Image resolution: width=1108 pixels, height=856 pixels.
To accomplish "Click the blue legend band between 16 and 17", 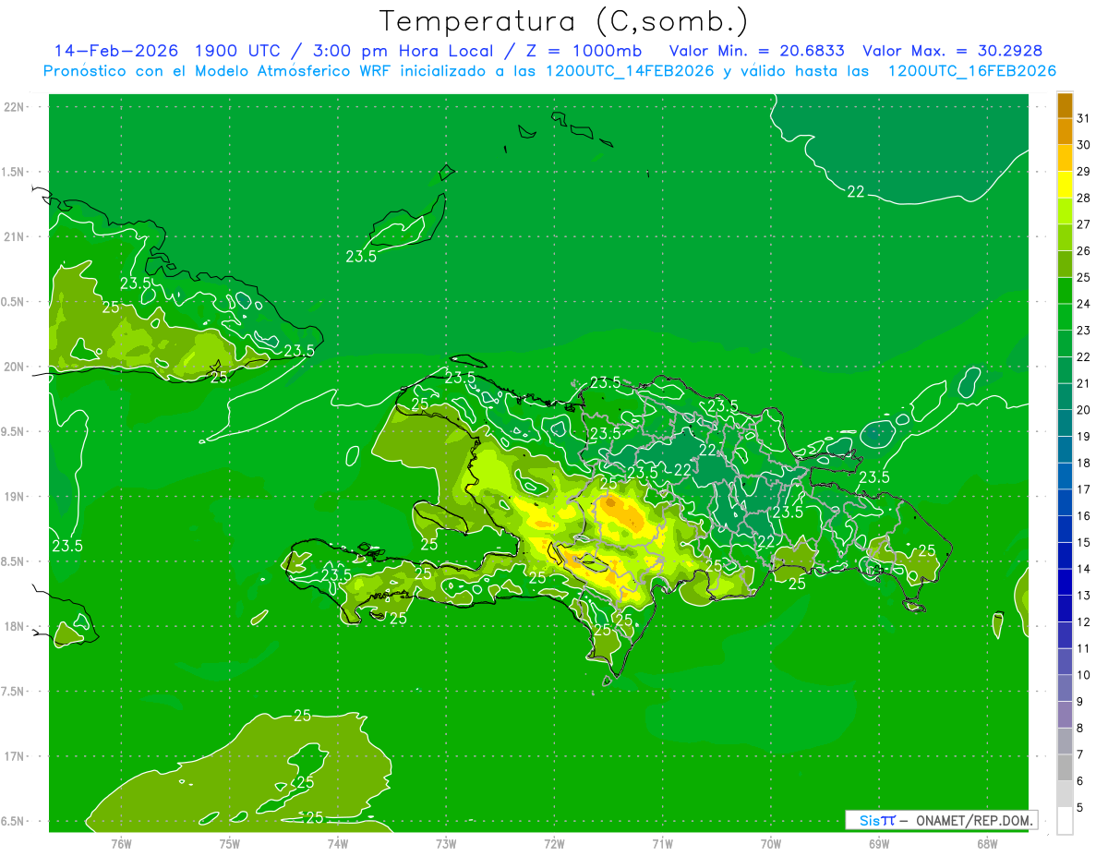I will [x=1065, y=503].
